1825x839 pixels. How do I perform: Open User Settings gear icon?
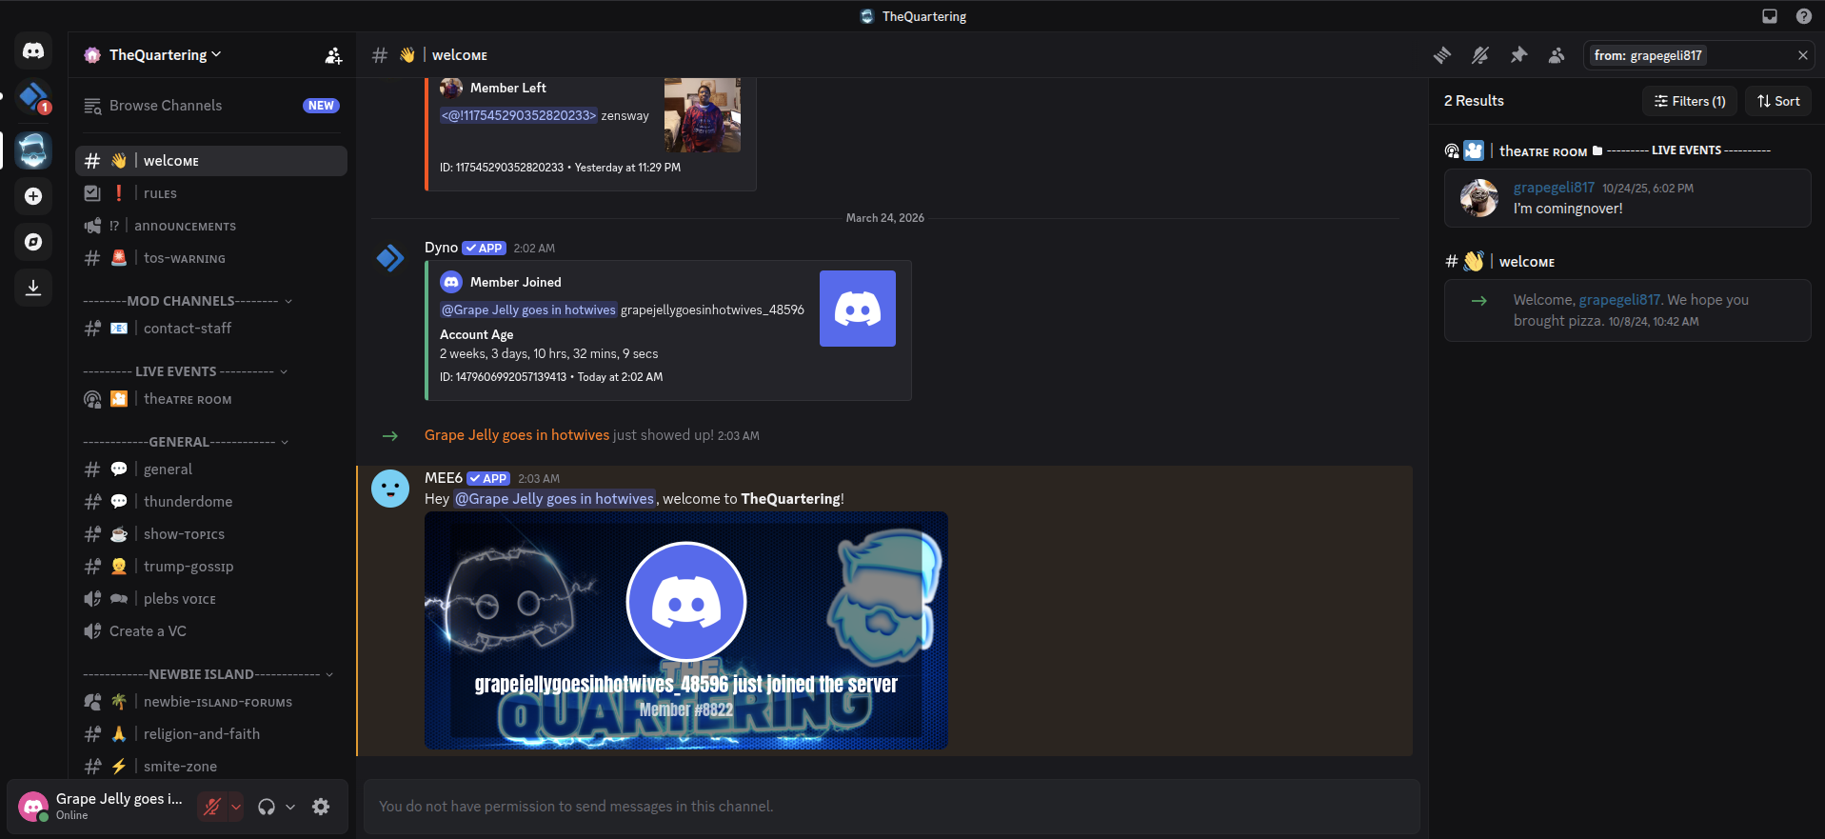321,807
